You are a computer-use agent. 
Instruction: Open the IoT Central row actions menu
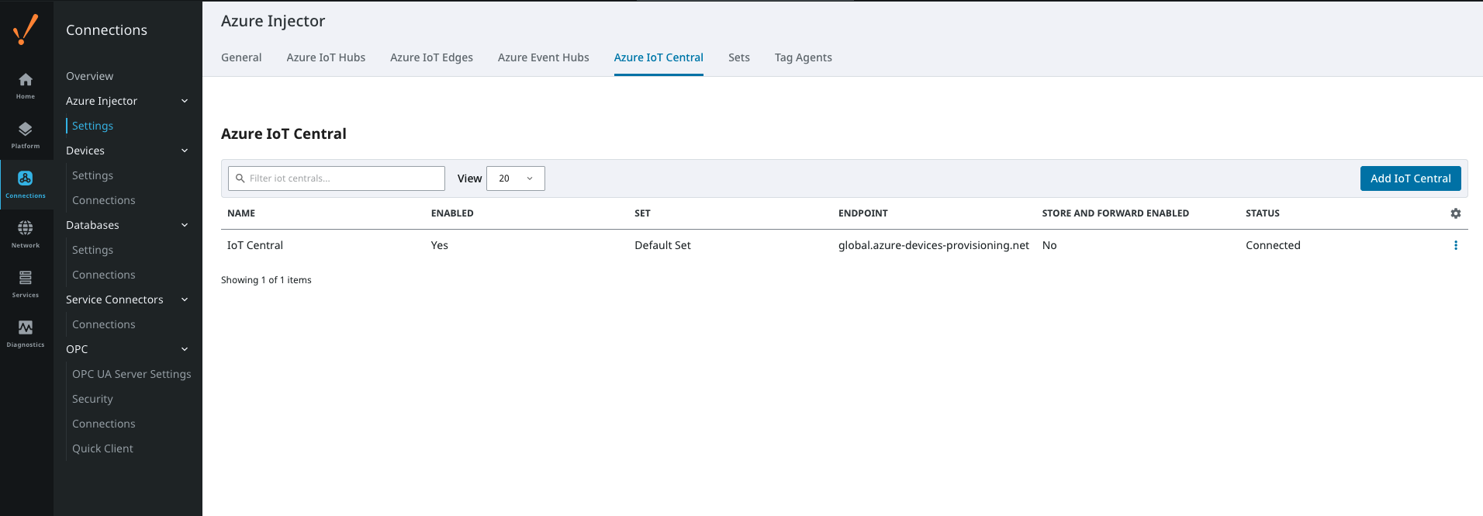1455,245
